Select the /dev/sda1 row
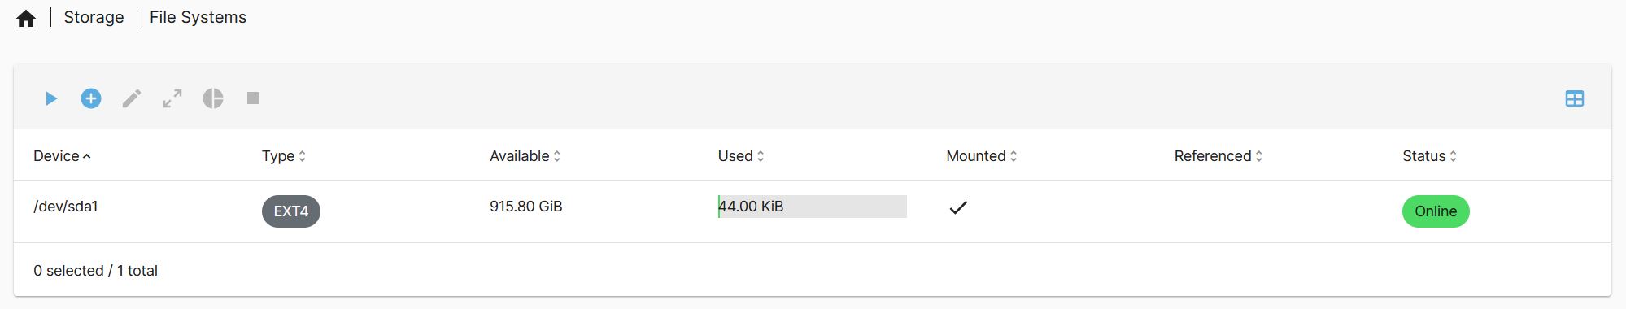This screenshot has width=1626, height=309. tap(812, 211)
